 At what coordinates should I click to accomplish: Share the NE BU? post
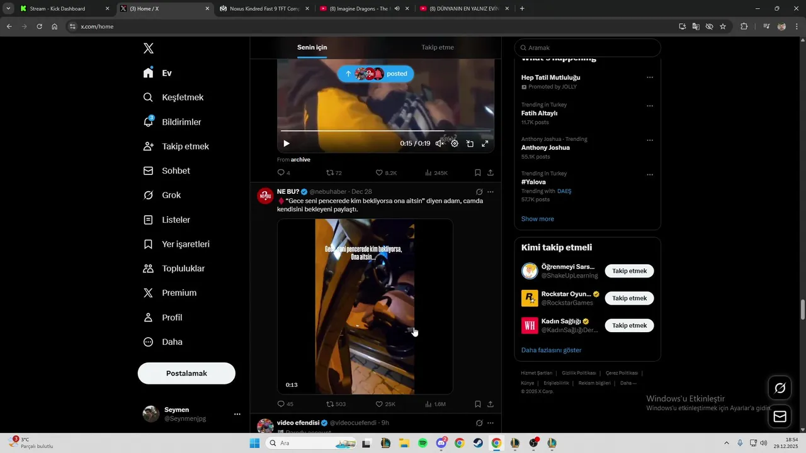[491, 404]
